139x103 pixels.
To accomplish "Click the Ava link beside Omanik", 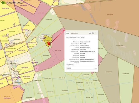I will pyautogui.click(x=96, y=65).
